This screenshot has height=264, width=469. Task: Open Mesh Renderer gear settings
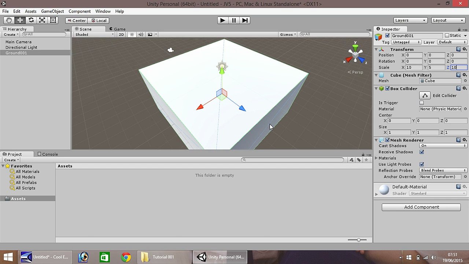tap(465, 140)
